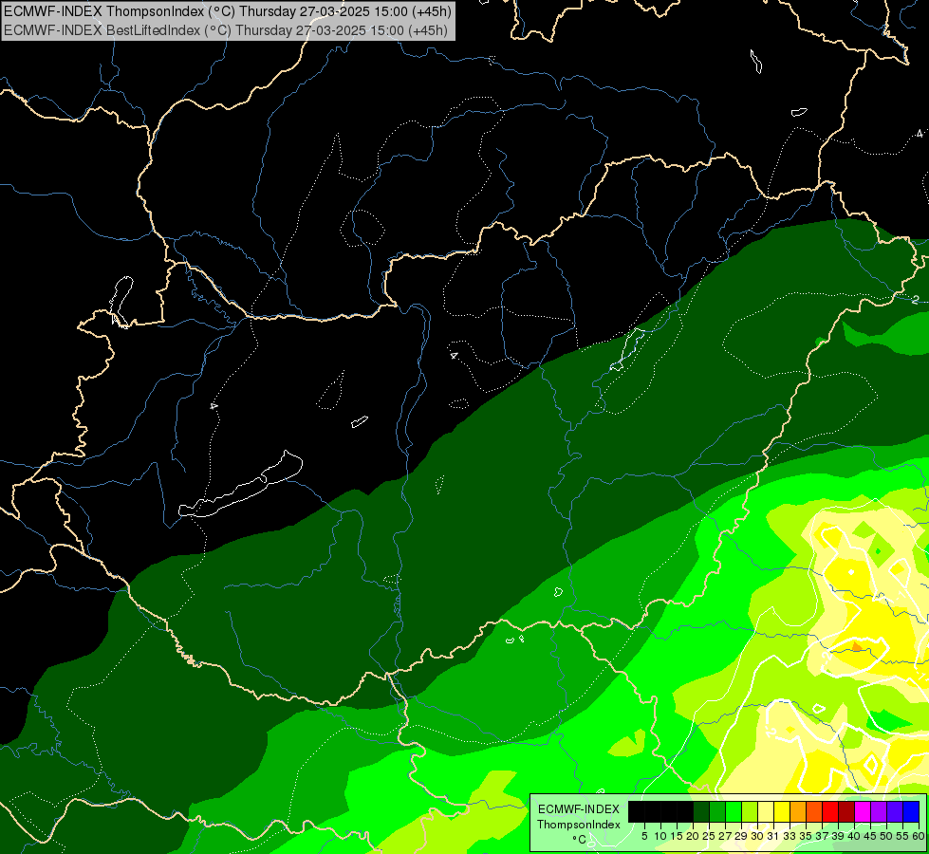The height and width of the screenshot is (854, 929).
Task: Click the legend tick label 30
Action: (758, 836)
